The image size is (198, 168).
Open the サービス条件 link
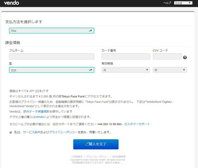point(31,132)
